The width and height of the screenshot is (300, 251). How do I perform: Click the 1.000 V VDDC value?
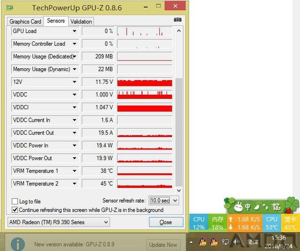pos(98,95)
